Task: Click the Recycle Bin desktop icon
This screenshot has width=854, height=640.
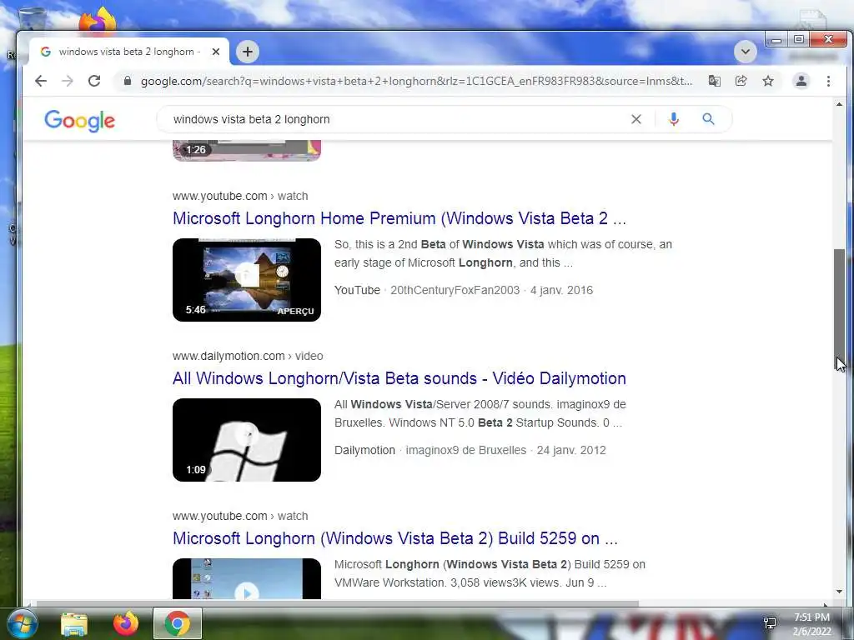Action: (33, 18)
